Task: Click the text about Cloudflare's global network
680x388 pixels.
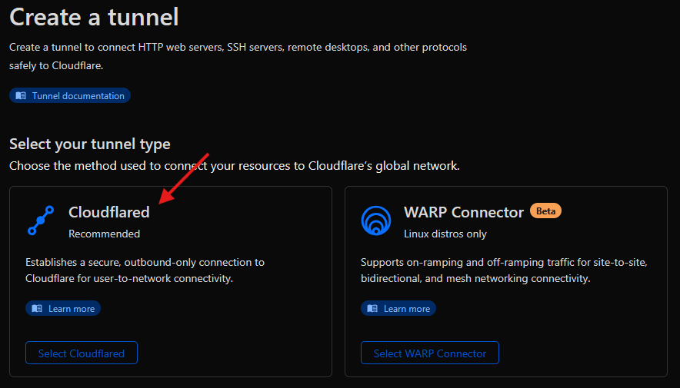Action: tap(234, 166)
